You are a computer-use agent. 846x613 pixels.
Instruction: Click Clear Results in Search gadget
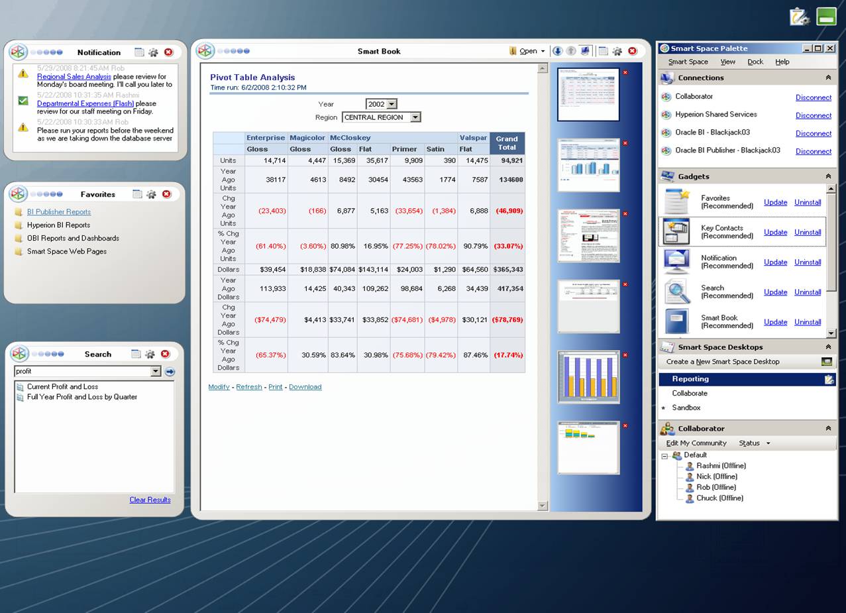tap(150, 500)
